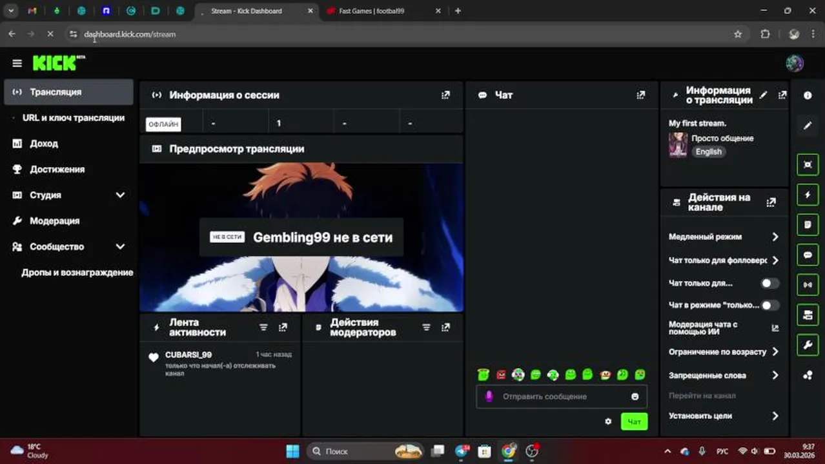
Task: Toggle the broadcast signal widget in right sidebar
Action: [808, 285]
